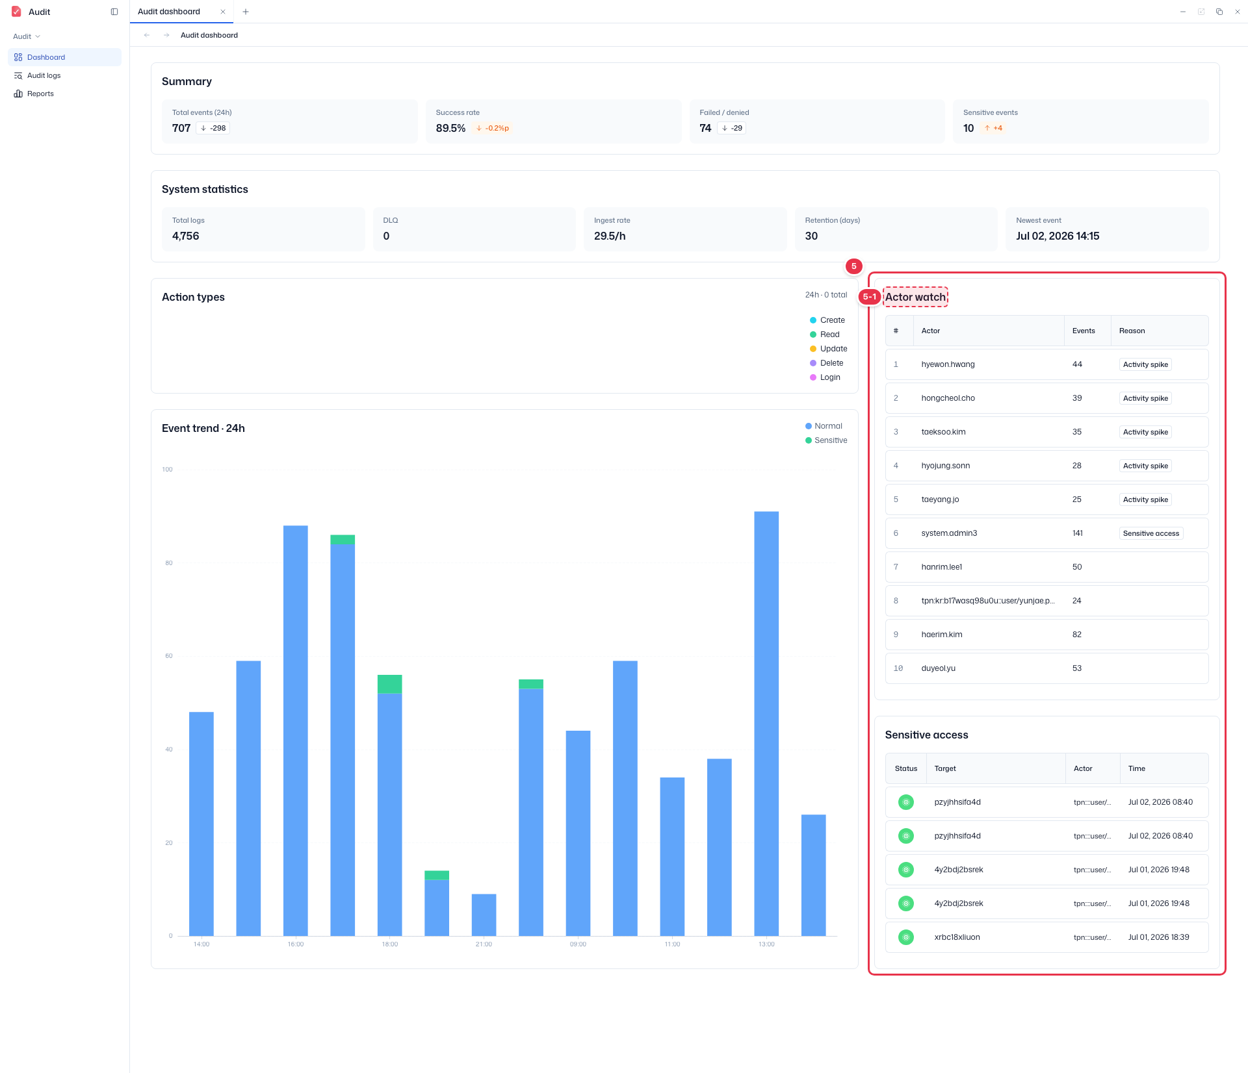
Task: Open Reports in the sidebar
Action: pos(64,94)
